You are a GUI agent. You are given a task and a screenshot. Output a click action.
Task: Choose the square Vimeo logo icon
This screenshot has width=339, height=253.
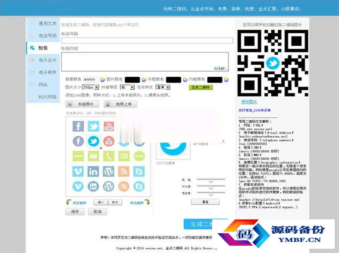click(78, 172)
